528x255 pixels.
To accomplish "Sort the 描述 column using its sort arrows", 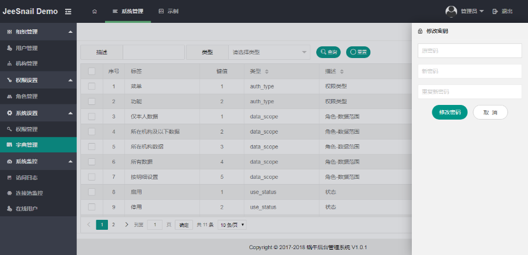I will point(342,72).
